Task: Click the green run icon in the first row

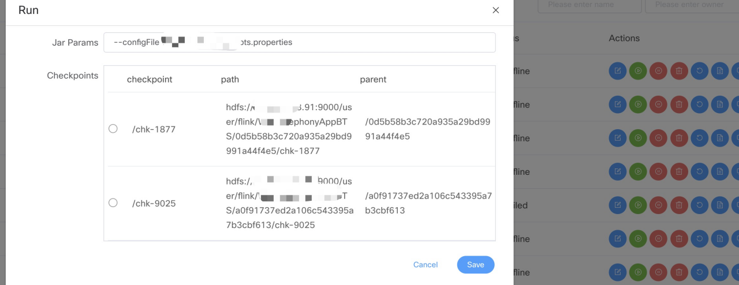Action: pos(638,71)
